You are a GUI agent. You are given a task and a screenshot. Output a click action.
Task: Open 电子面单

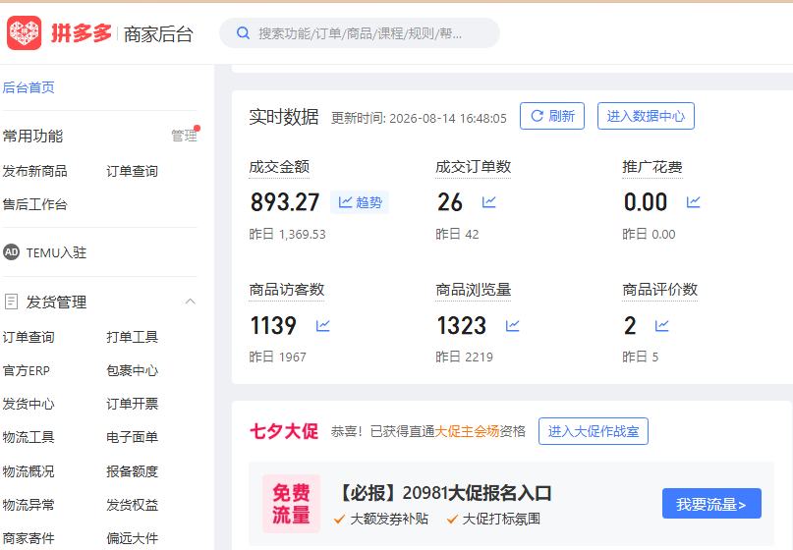tap(132, 437)
